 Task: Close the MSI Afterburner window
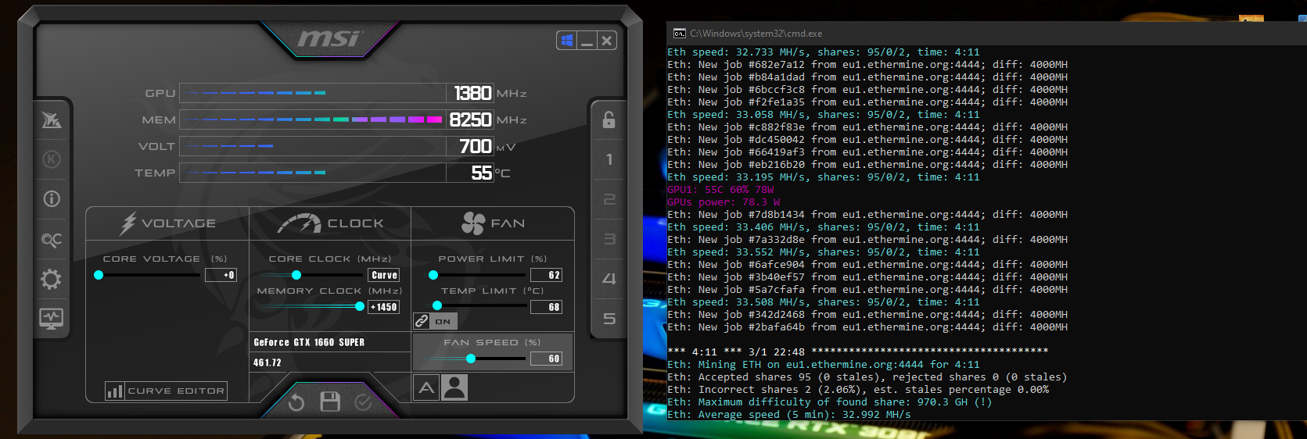tap(606, 41)
